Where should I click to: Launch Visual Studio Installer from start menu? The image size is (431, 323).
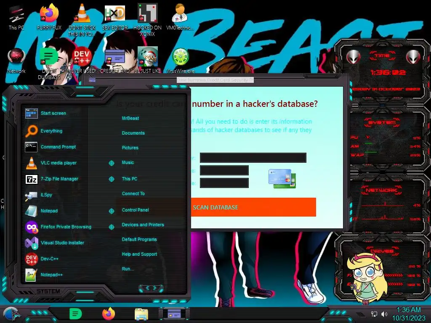click(62, 243)
